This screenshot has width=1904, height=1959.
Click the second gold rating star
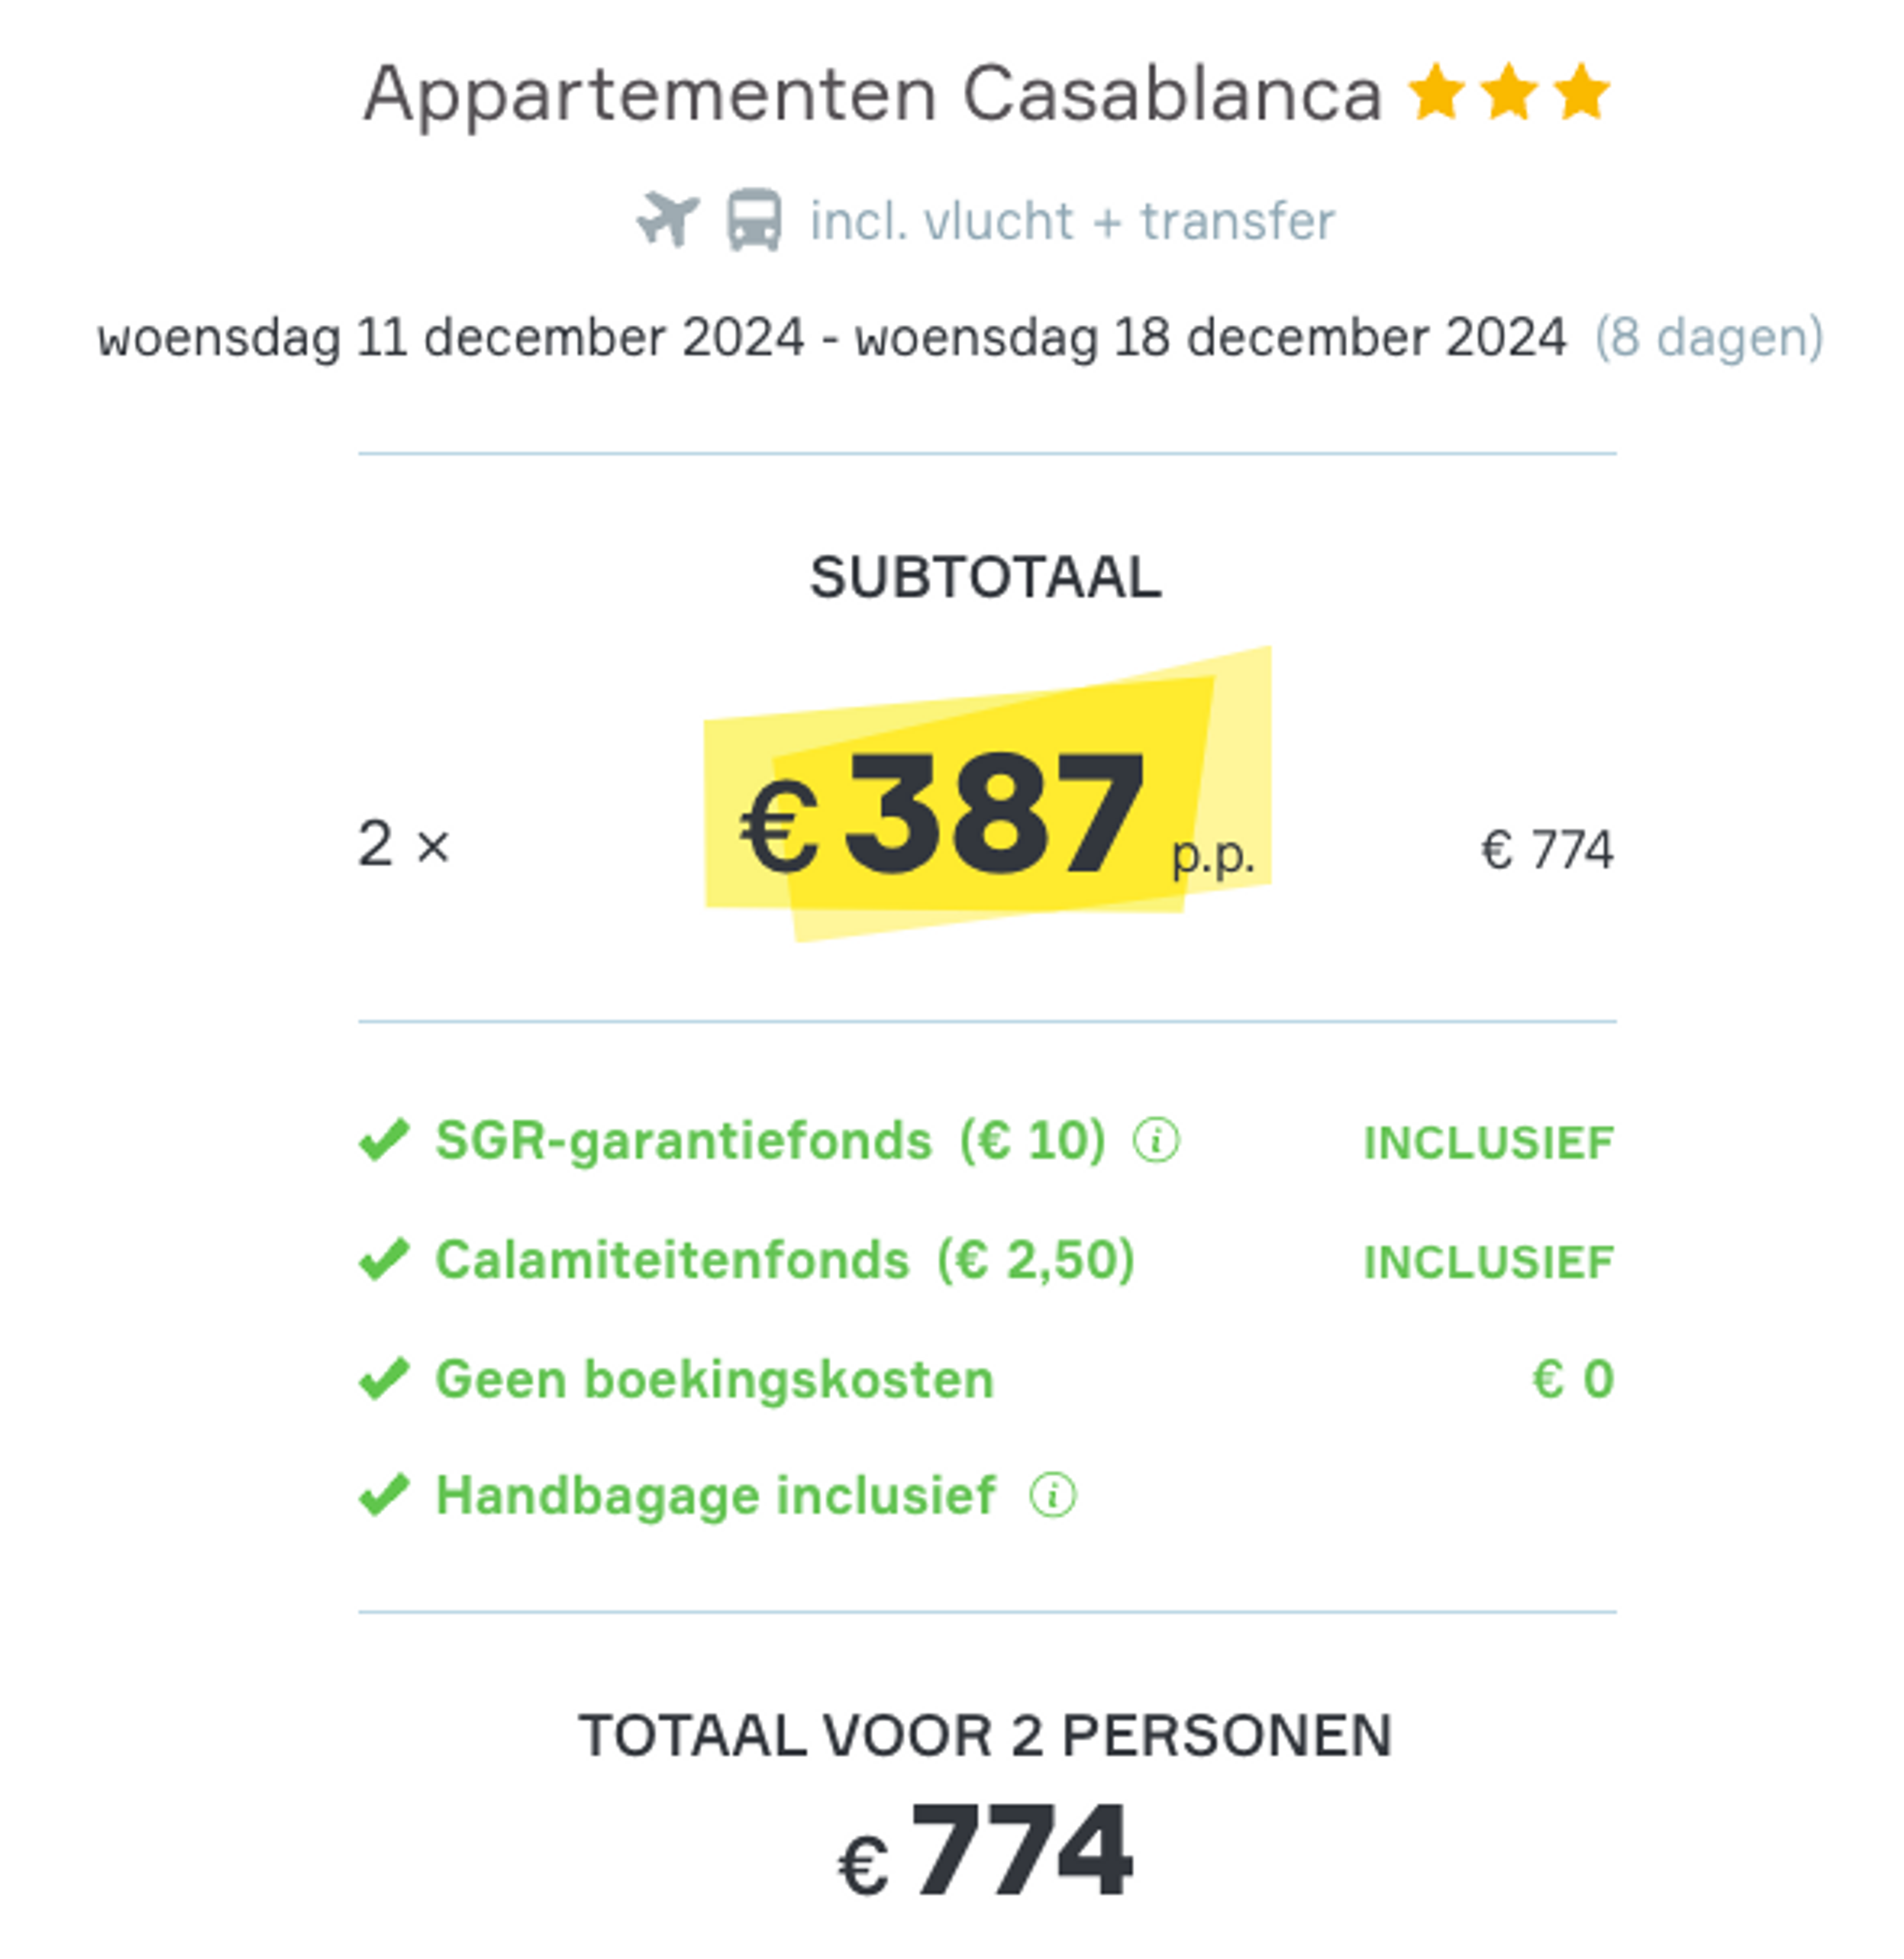[x=1509, y=92]
